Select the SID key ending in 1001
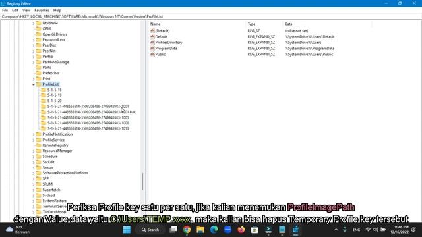 (x=88, y=107)
